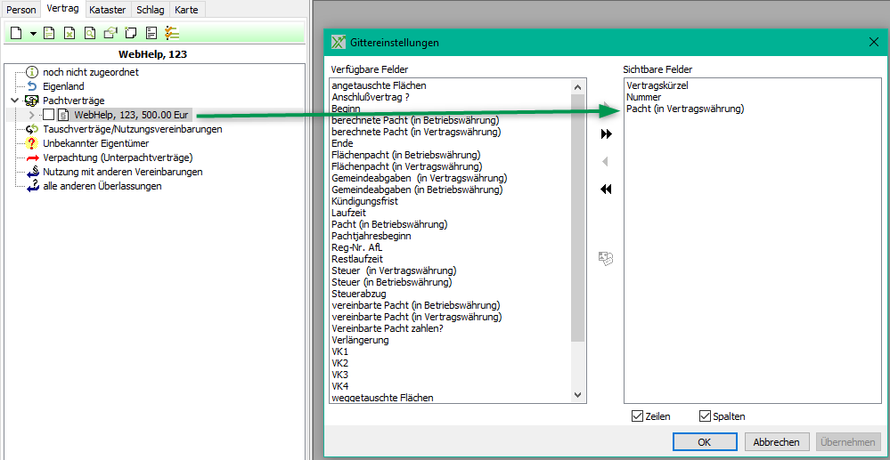Open the Karte tab
The image size is (890, 460).
click(x=188, y=10)
